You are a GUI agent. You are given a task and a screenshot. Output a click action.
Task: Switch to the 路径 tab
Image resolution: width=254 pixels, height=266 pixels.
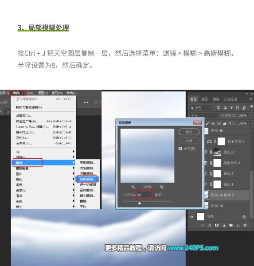[x=216, y=99]
